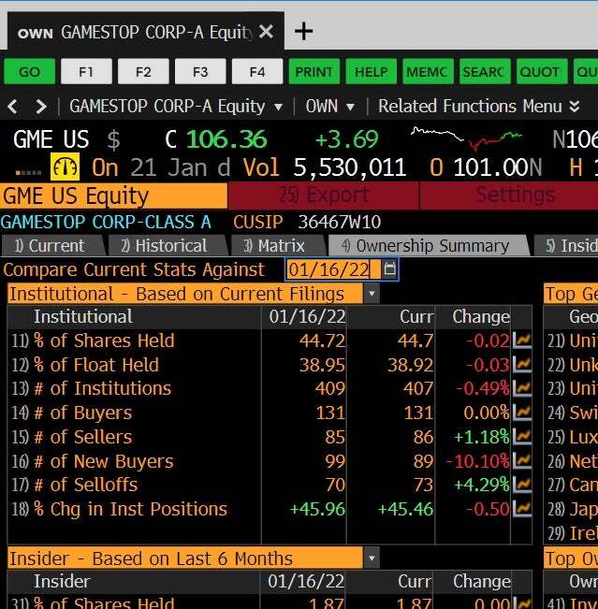
Task: Open a new tab with plus icon
Action: (303, 31)
